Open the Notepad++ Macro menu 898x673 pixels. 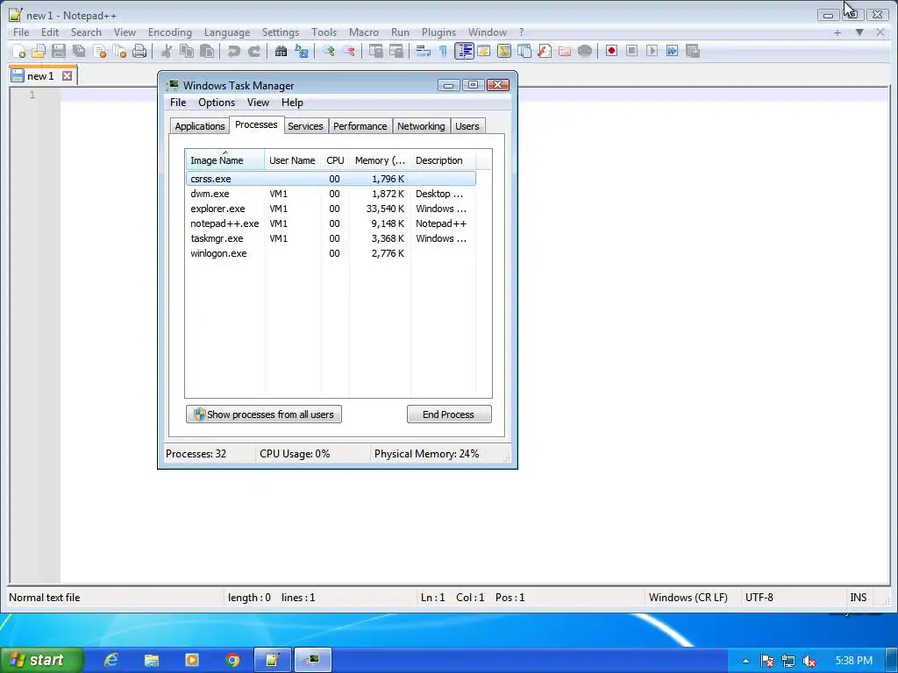coord(364,32)
